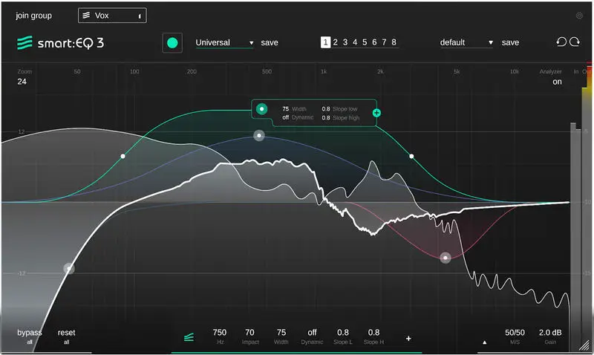594x355 pixels.
Task: Open the Vox group selector dropdown
Action: [x=112, y=16]
